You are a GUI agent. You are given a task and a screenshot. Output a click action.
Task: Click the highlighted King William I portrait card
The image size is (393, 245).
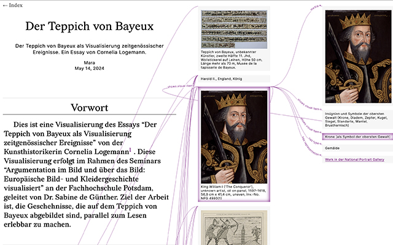pyautogui.click(x=234, y=145)
